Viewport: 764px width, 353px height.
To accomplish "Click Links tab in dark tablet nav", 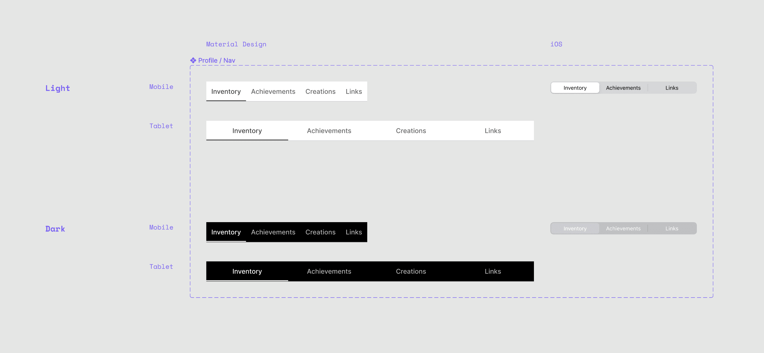I will pos(492,271).
